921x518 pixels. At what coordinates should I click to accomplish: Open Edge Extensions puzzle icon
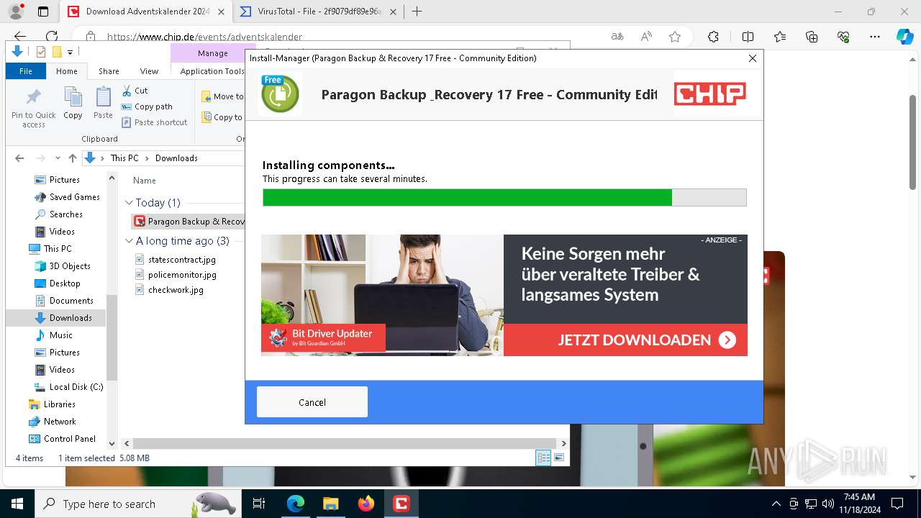713,37
